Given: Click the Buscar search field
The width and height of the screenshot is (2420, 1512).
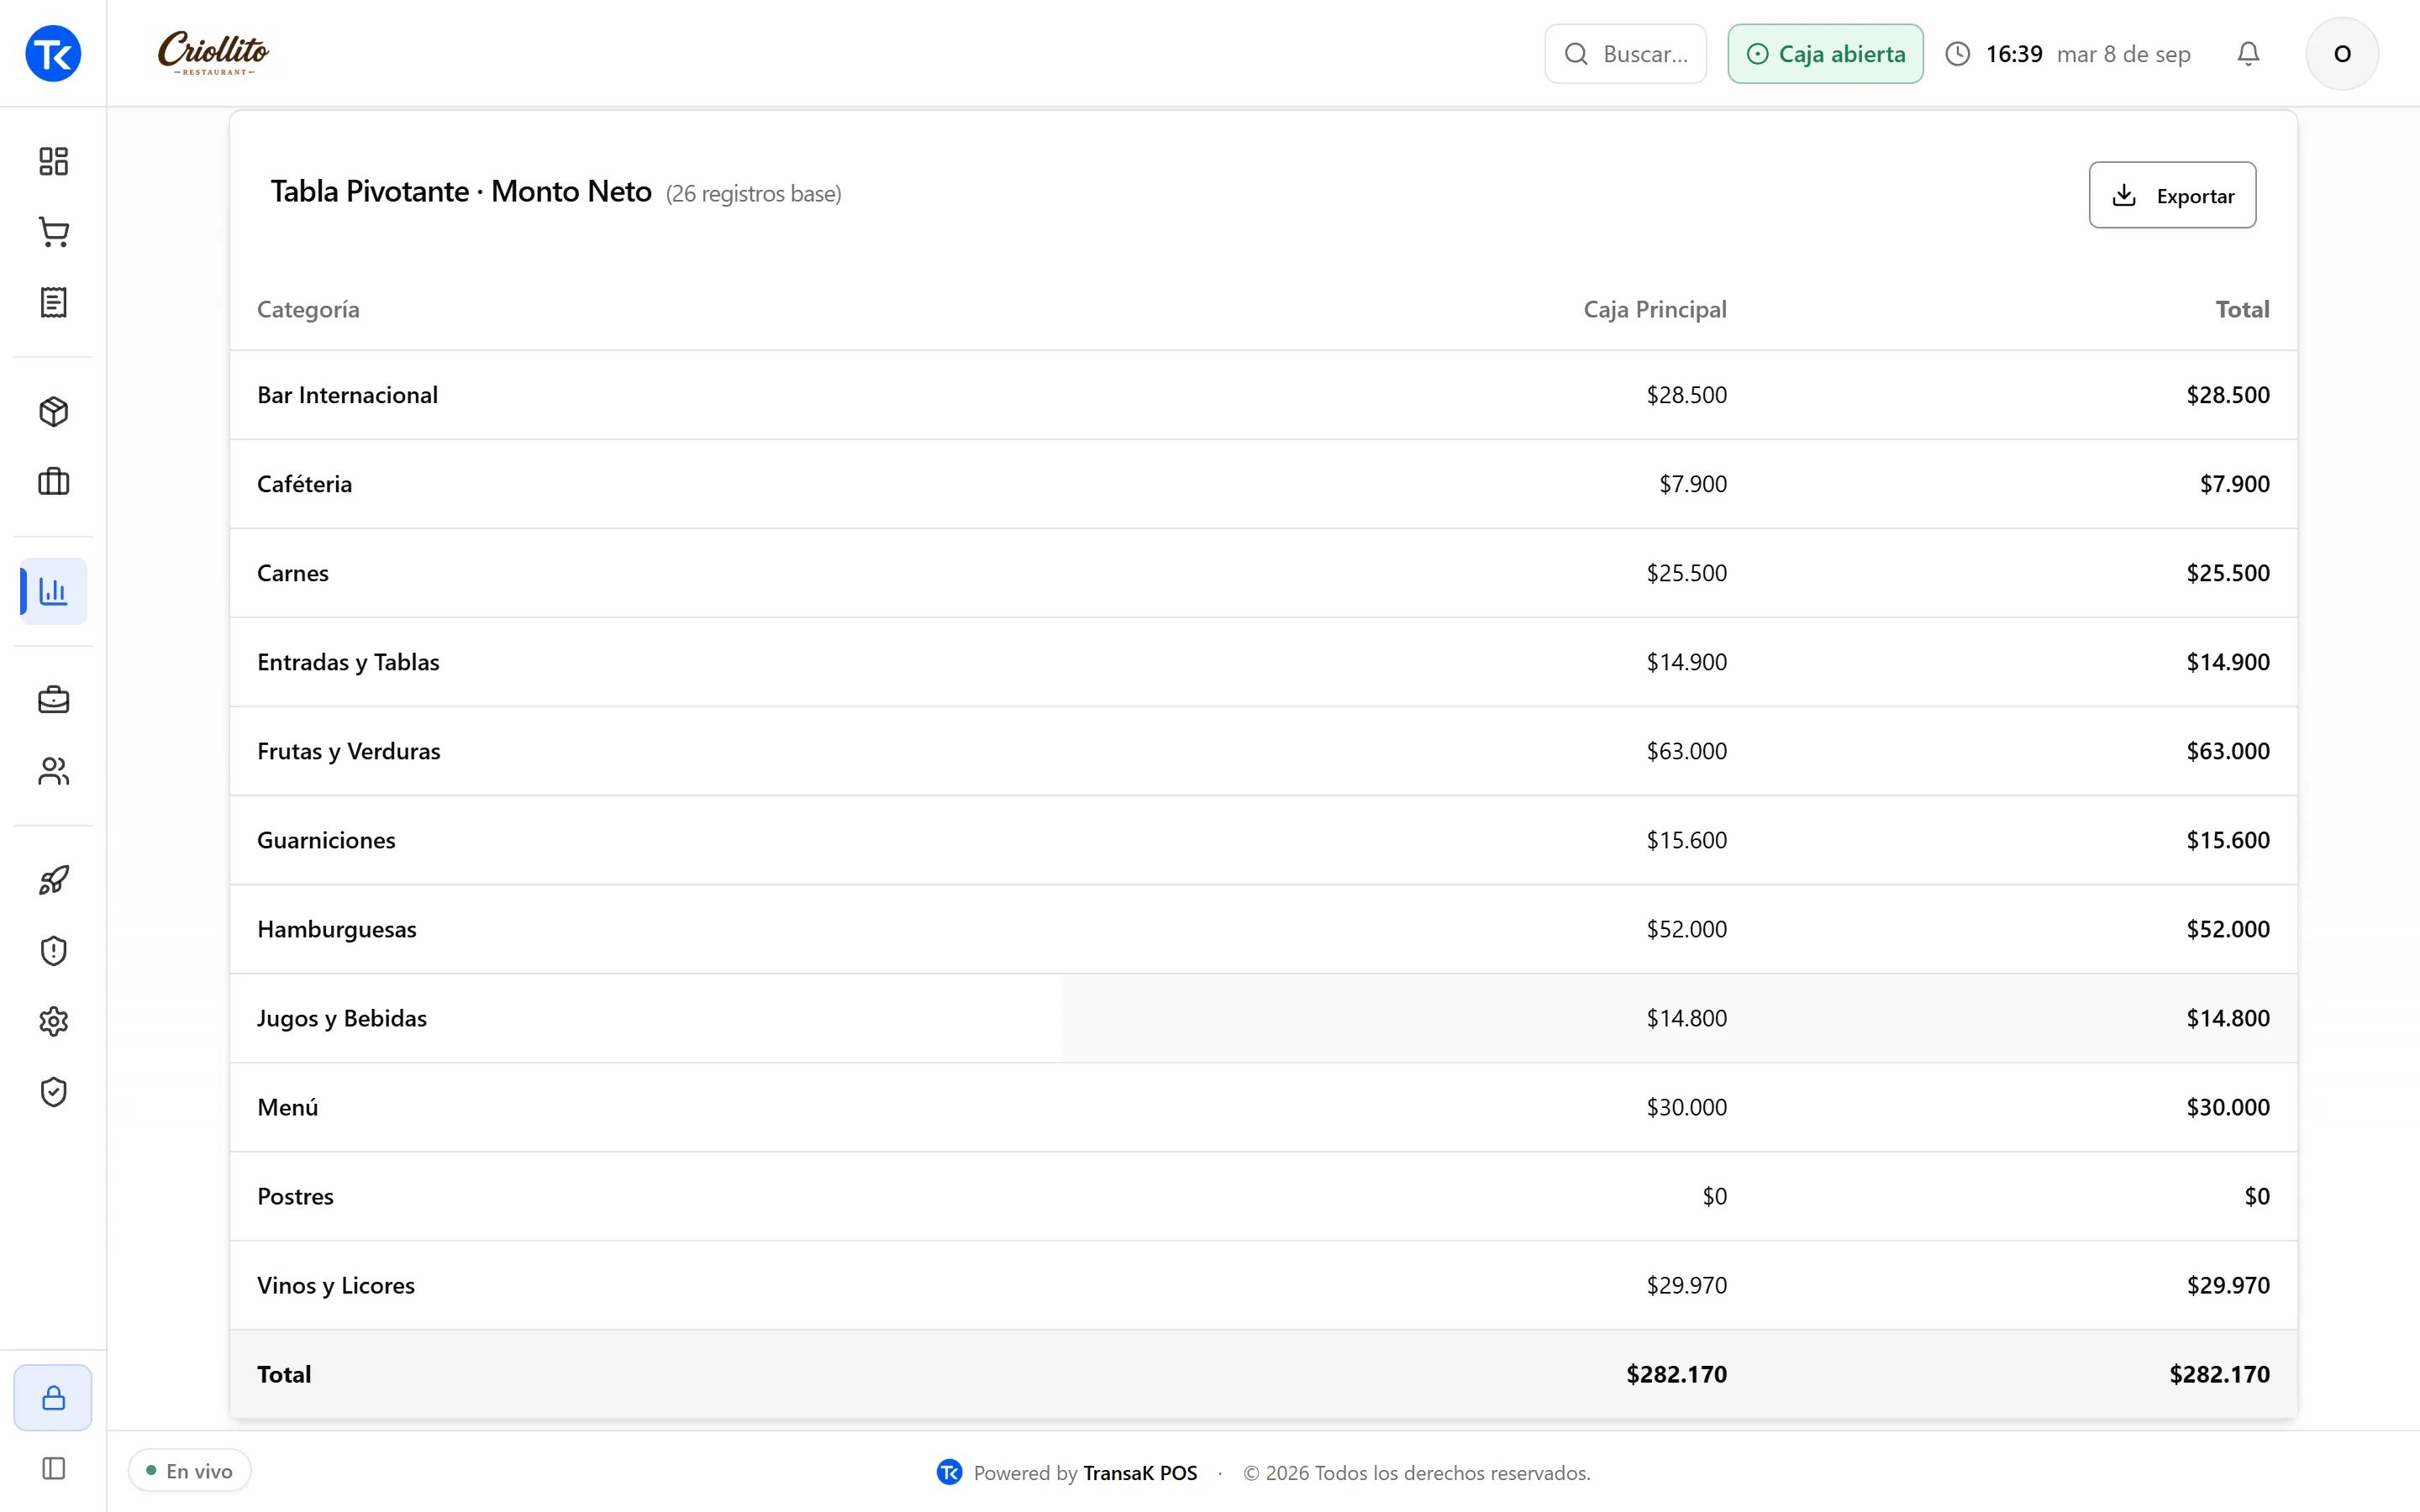Looking at the screenshot, I should [x=1625, y=54].
